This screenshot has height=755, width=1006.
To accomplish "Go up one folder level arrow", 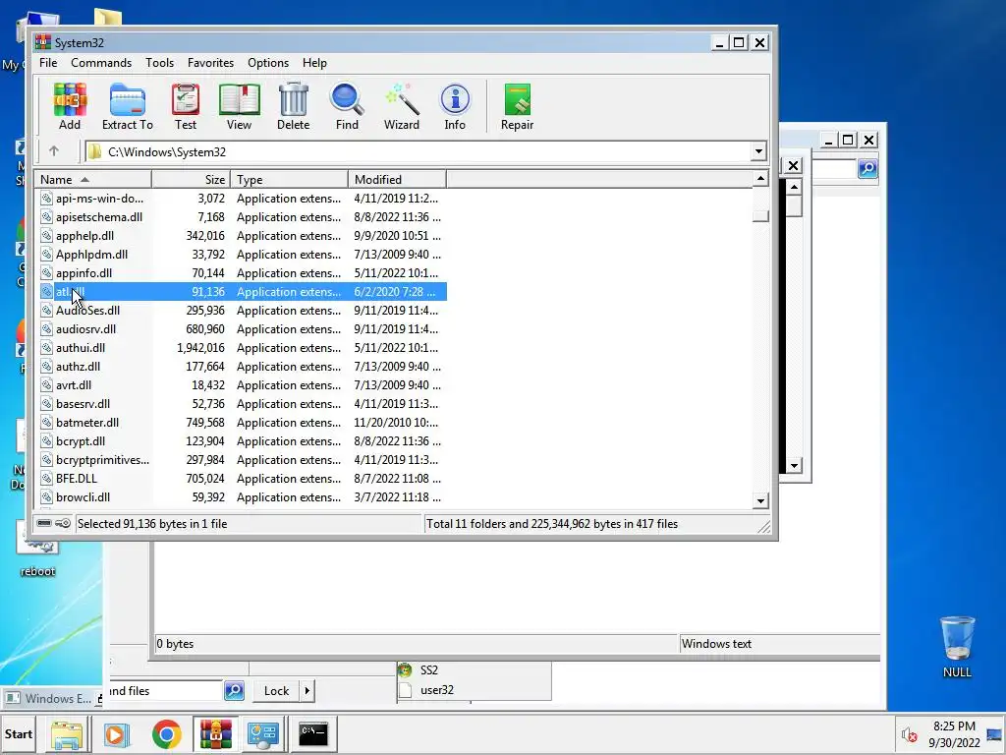I will 54,151.
